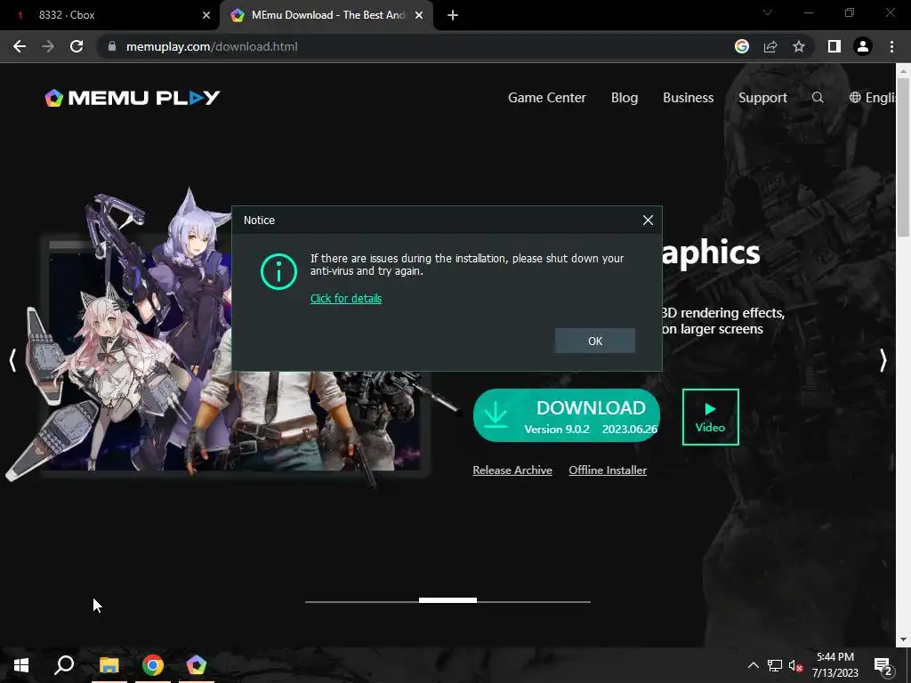Click the MEmu Play logo

click(x=133, y=98)
